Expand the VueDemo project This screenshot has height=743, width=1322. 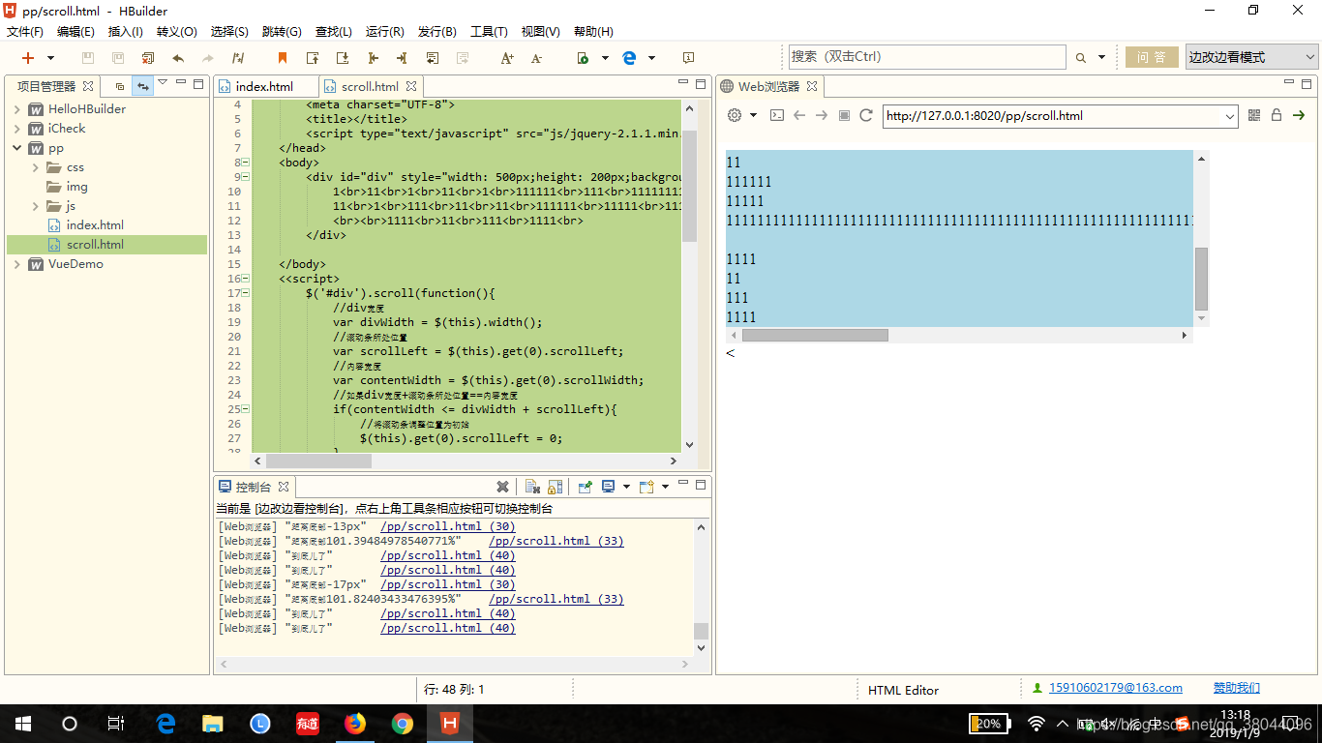[16, 264]
